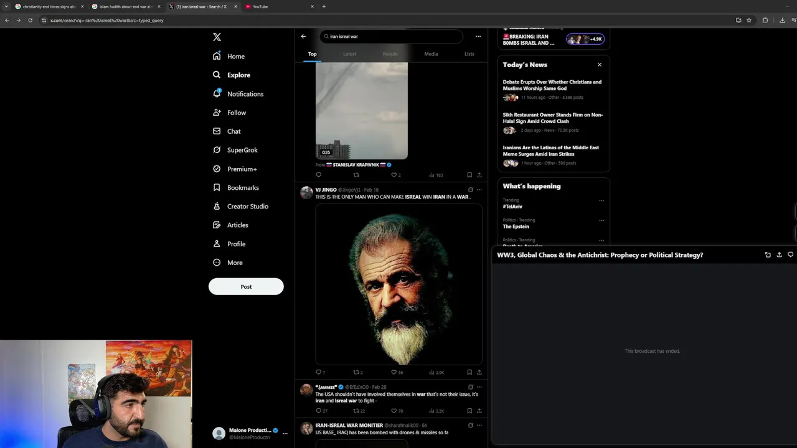Repost the post with 22 reposts
The image size is (797, 448).
359,411
